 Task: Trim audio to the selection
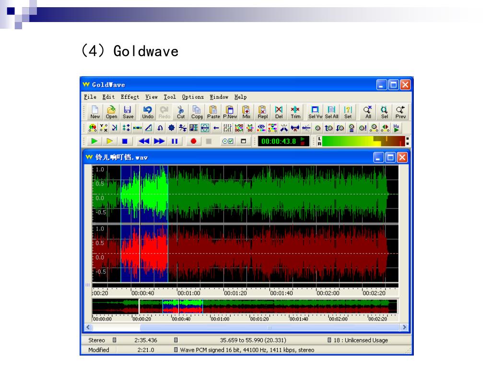click(295, 112)
